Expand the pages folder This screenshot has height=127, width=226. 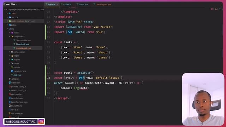tap(10, 56)
